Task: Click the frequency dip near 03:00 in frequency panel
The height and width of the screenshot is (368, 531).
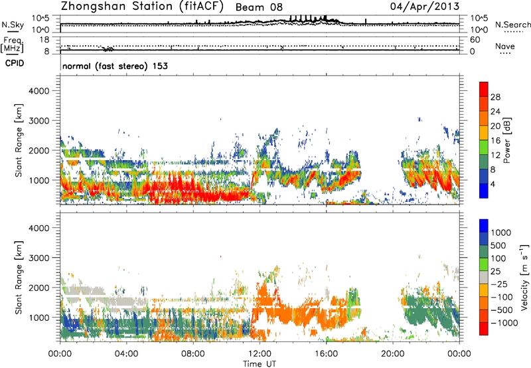Action: pos(108,48)
